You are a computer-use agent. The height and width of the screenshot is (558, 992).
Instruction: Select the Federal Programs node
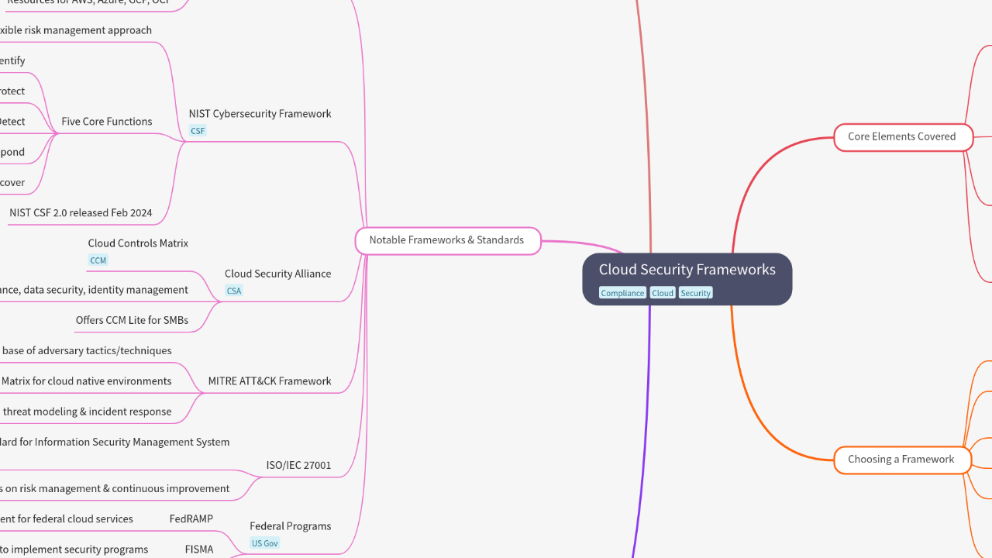point(290,525)
